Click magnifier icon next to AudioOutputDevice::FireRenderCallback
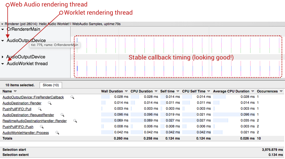The width and height of the screenshot is (285, 159). (x=72, y=97)
